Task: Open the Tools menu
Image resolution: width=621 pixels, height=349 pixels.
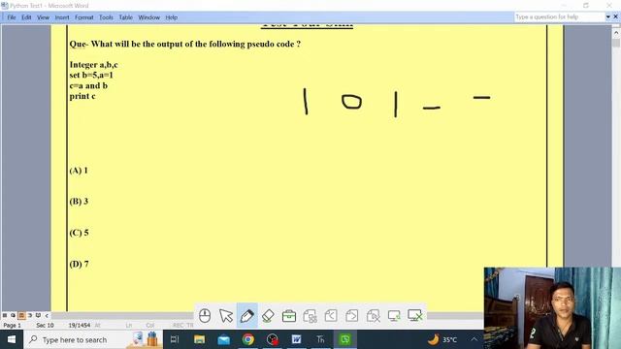Action: point(106,17)
